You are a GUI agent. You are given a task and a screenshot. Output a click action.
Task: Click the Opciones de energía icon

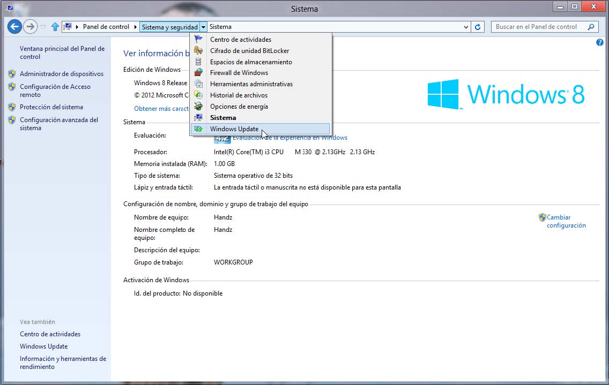coord(198,106)
